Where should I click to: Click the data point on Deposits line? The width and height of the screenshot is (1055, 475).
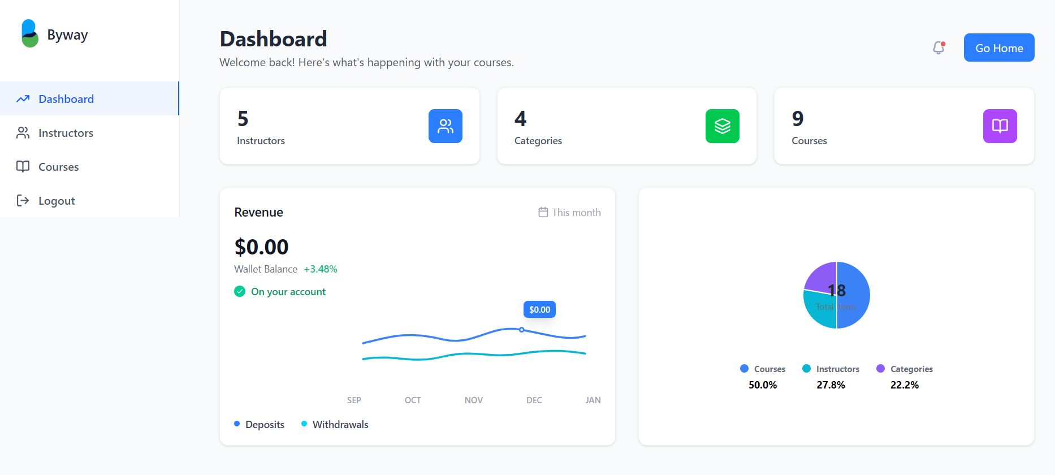pos(521,330)
